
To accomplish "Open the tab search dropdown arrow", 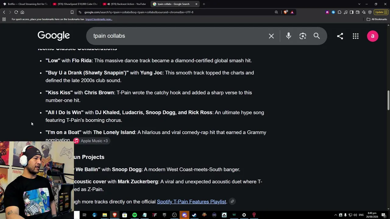I will point(359,4).
